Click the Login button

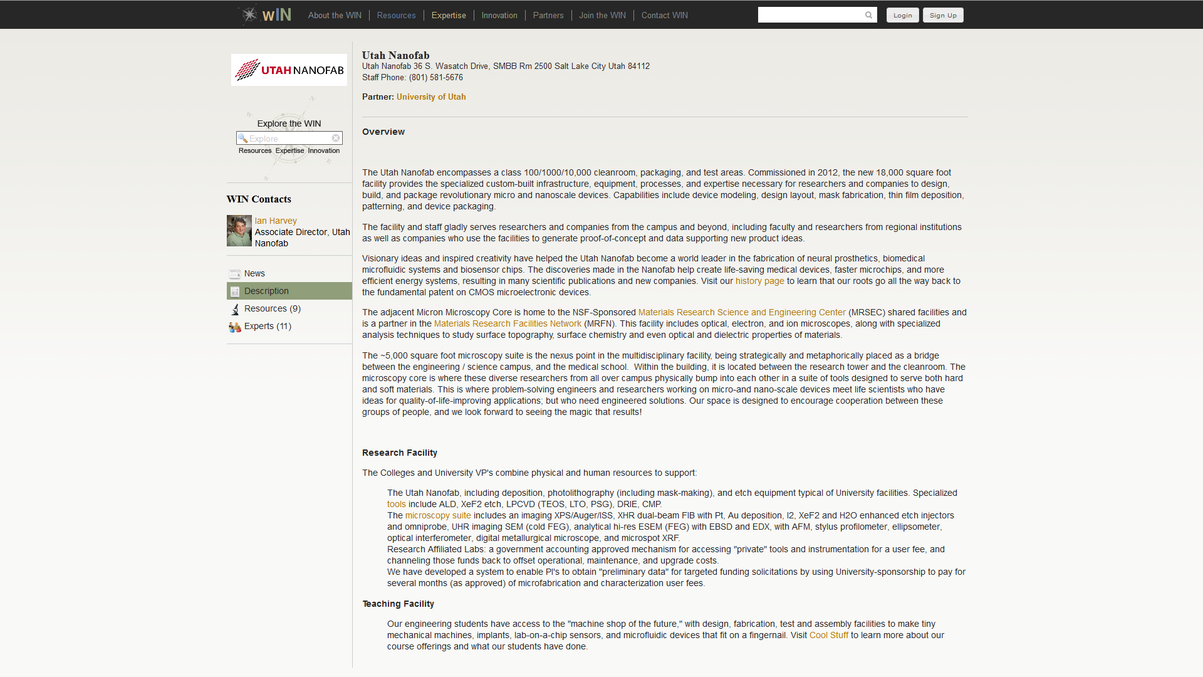(902, 15)
